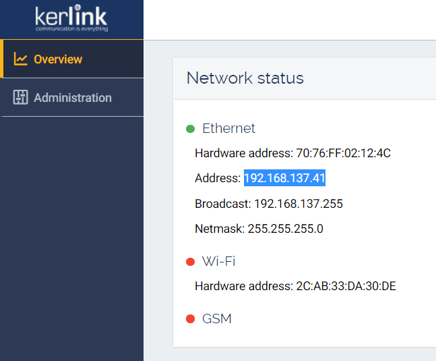Click the Overview chart icon
Image resolution: width=436 pixels, height=361 pixels.
(x=21, y=59)
